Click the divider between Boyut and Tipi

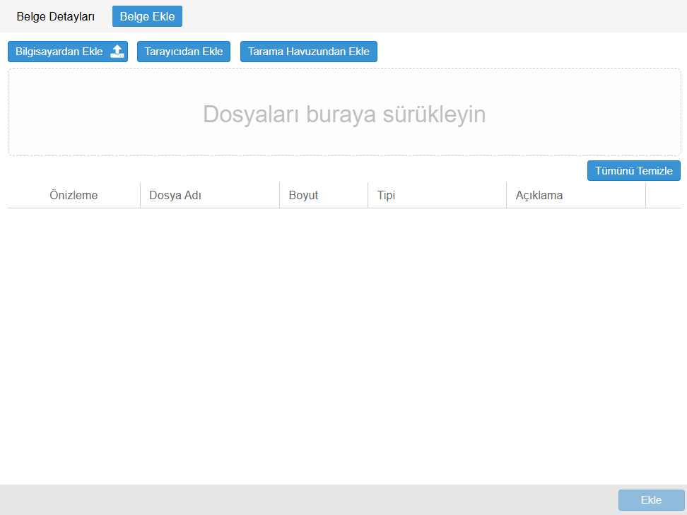368,196
